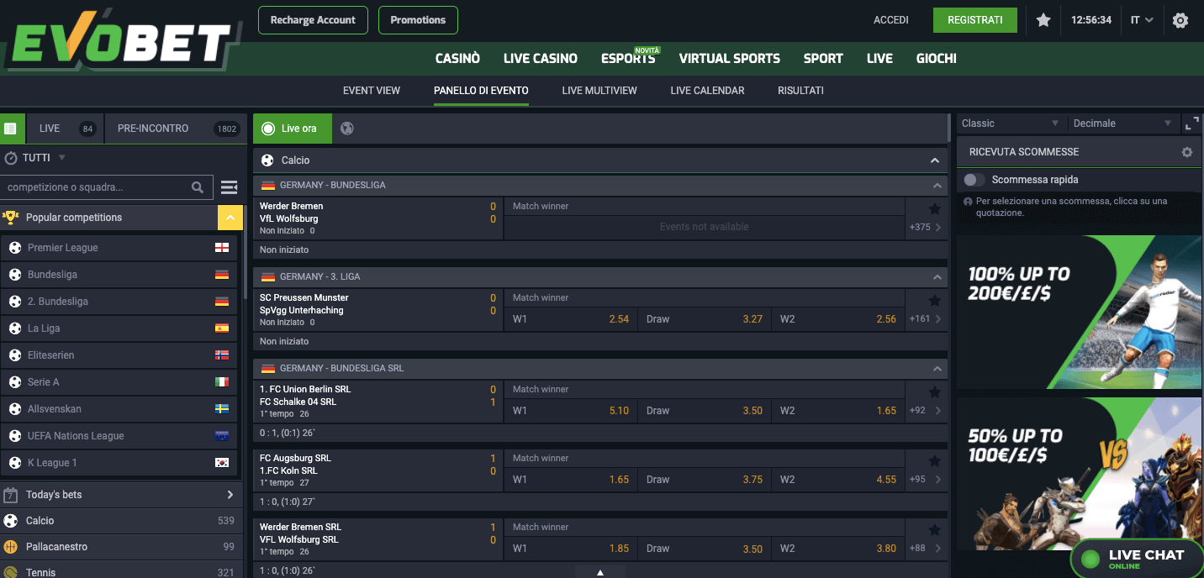Enable the Scommessa rapida switch
Image resolution: width=1204 pixels, height=578 pixels.
(x=975, y=179)
